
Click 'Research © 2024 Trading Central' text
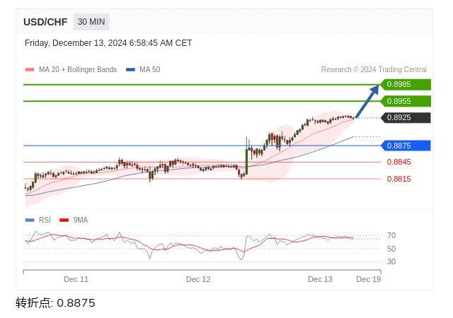click(374, 69)
